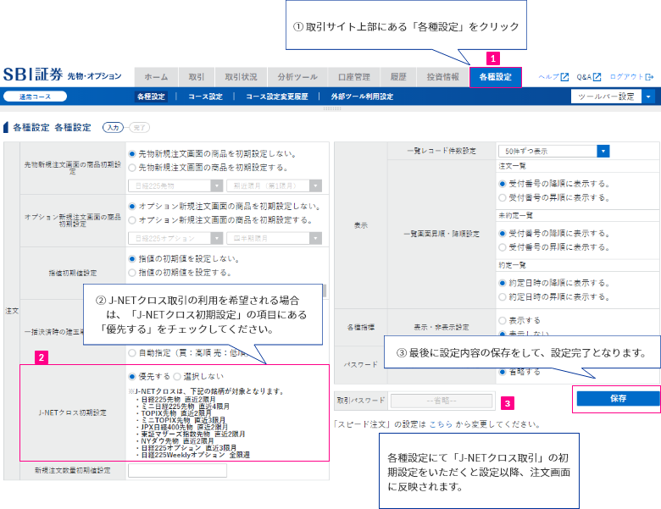Select 選択しない for J-NETクロス
This screenshot has width=661, height=509.
coord(177,376)
